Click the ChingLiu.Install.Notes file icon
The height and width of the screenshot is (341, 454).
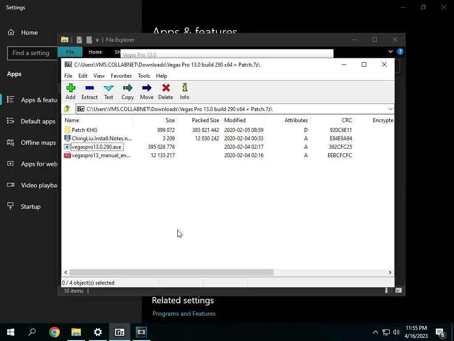(x=67, y=139)
